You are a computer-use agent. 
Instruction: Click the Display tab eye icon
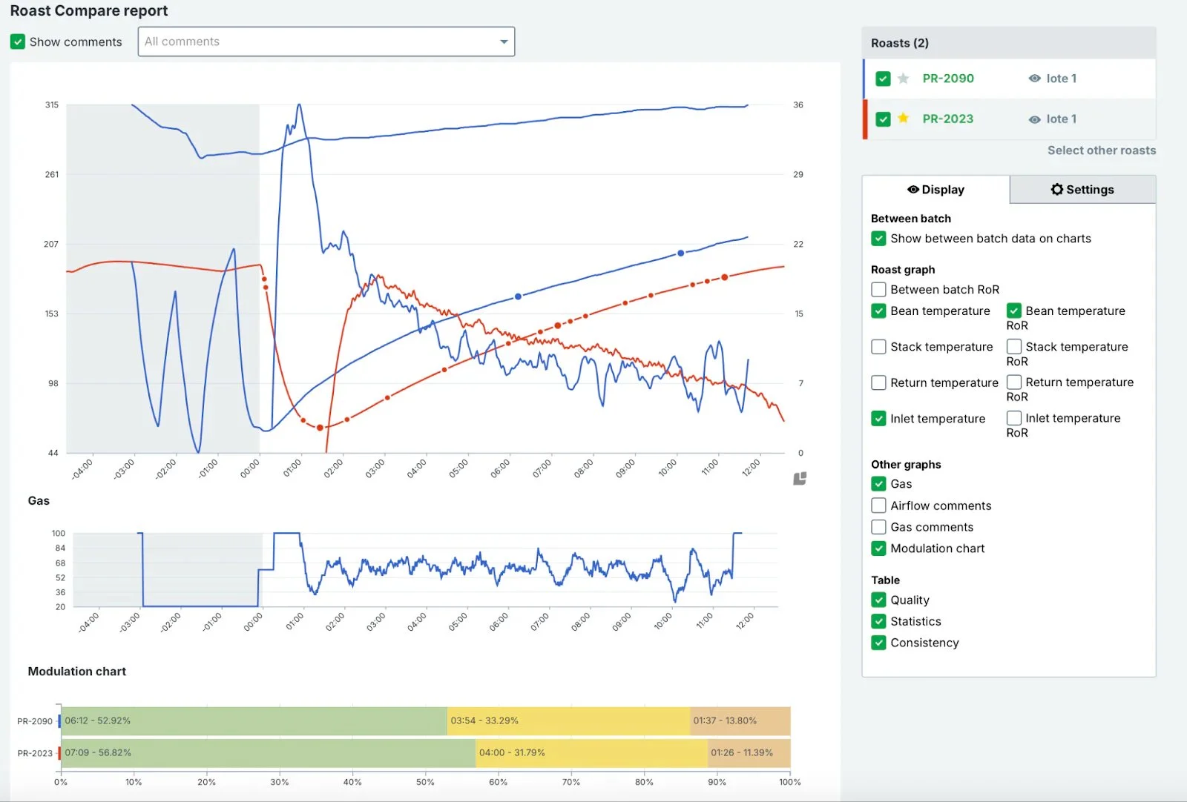pos(913,190)
